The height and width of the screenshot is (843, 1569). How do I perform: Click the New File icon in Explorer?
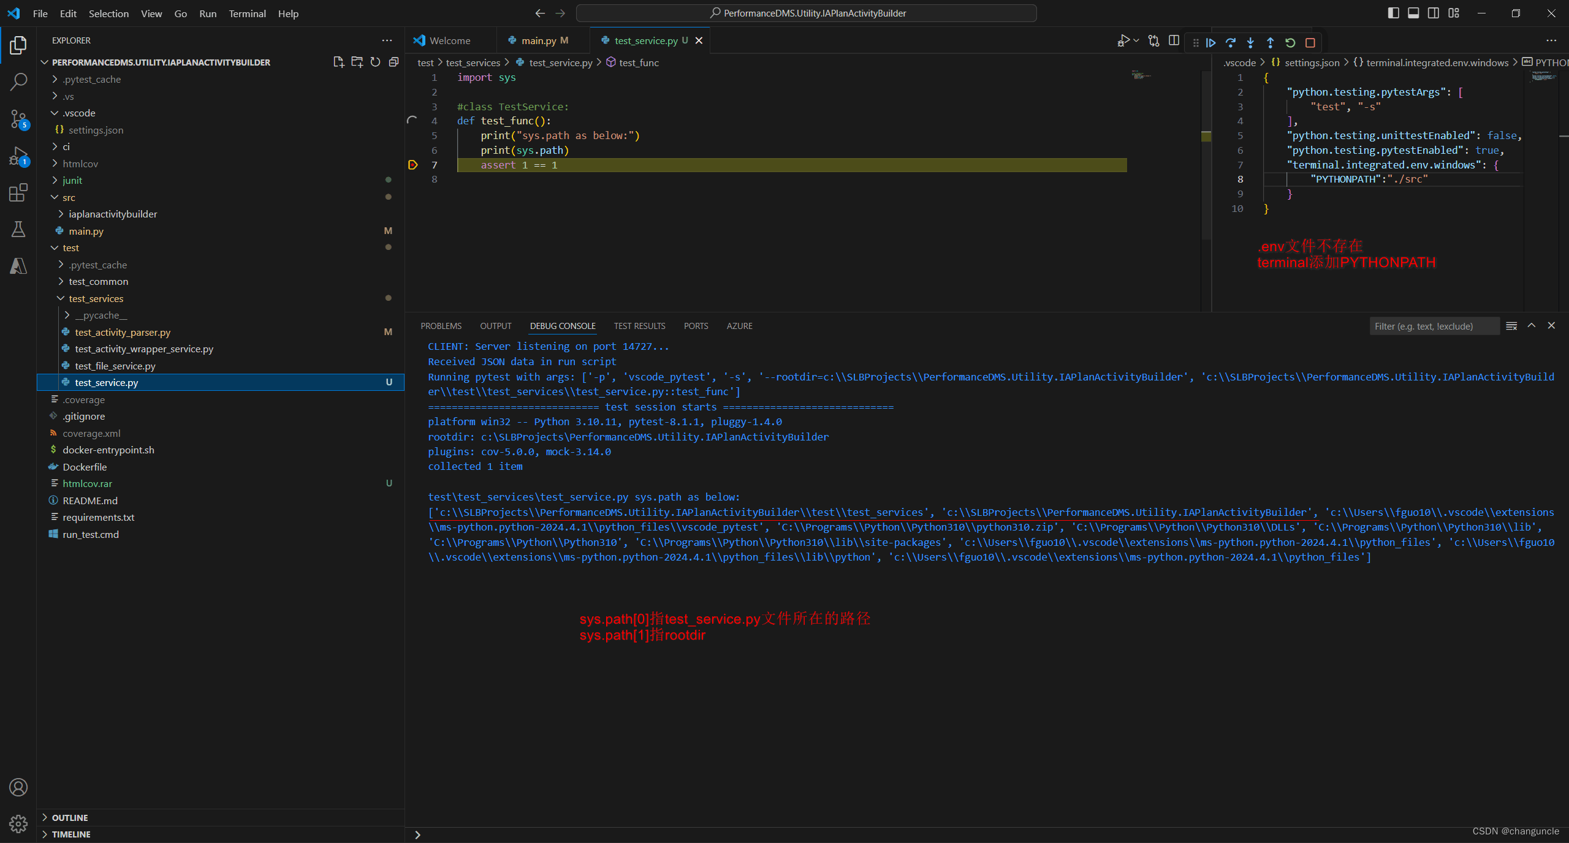click(338, 62)
